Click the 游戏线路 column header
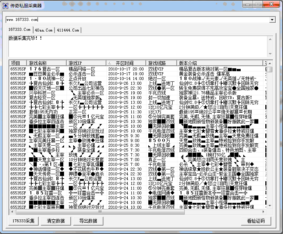Image resolution: width=283 pixels, height=234 pixels. click(x=161, y=63)
